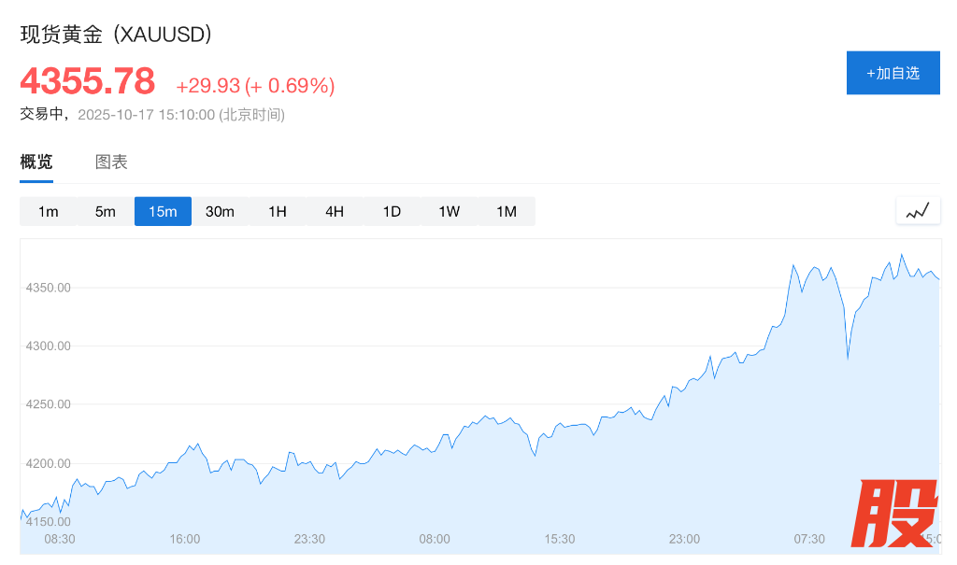Click the 23:30 time axis marker

[309, 539]
